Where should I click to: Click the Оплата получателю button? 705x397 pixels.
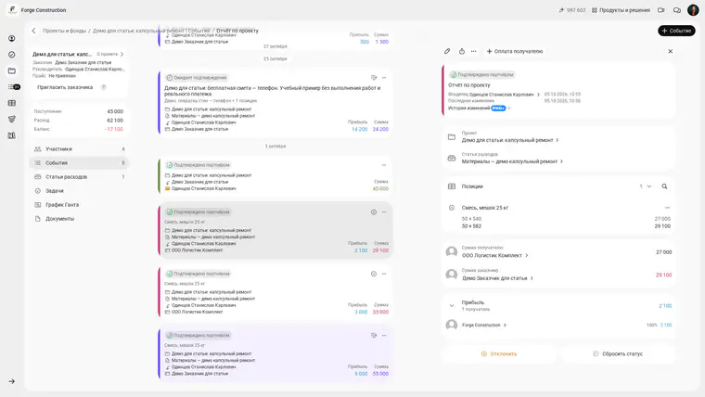(514, 51)
